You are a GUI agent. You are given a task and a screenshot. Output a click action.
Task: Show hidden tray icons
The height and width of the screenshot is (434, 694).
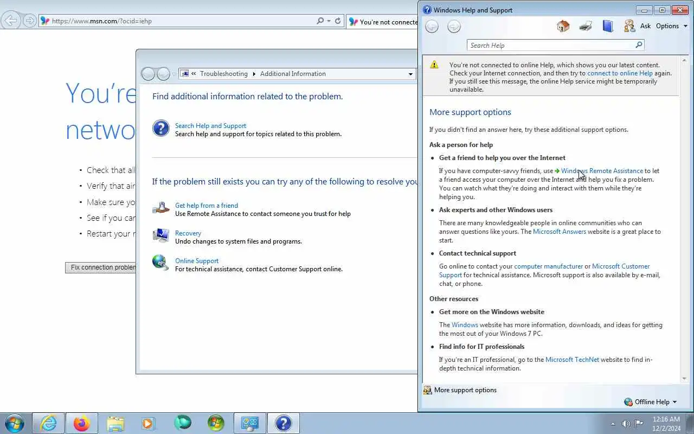coord(613,424)
